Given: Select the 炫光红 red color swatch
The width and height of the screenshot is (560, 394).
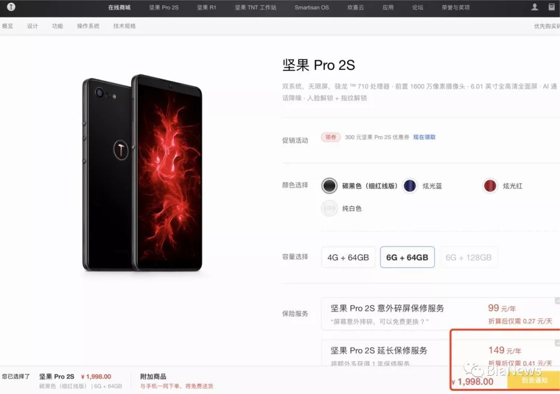Looking at the screenshot, I should coord(490,186).
